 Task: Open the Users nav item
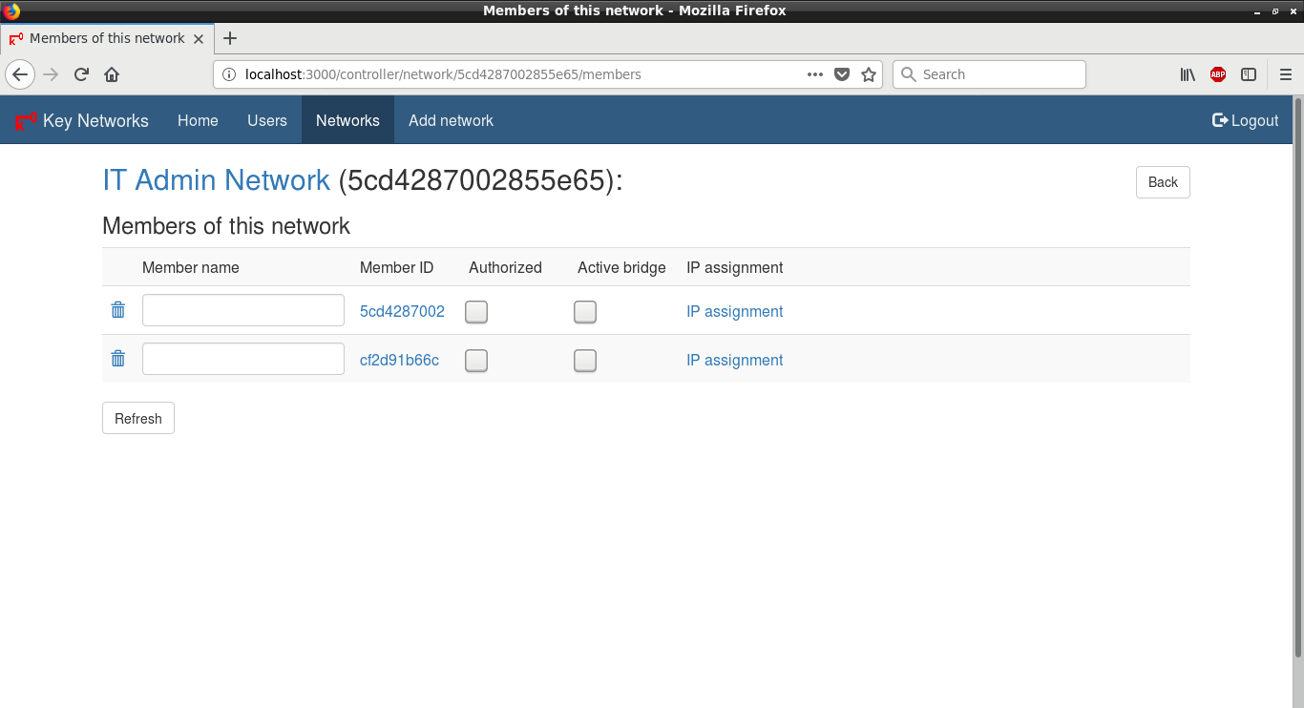click(x=266, y=120)
